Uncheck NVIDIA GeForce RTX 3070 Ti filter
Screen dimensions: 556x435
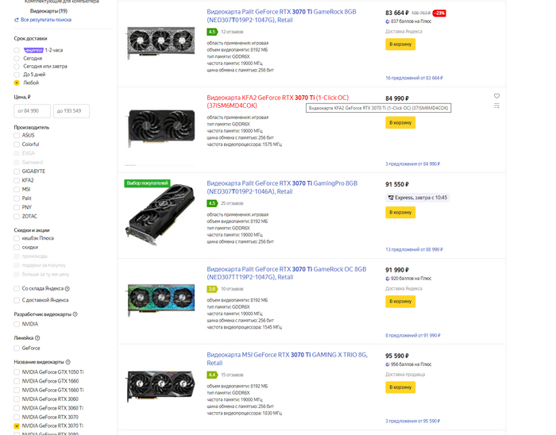pyautogui.click(x=17, y=425)
